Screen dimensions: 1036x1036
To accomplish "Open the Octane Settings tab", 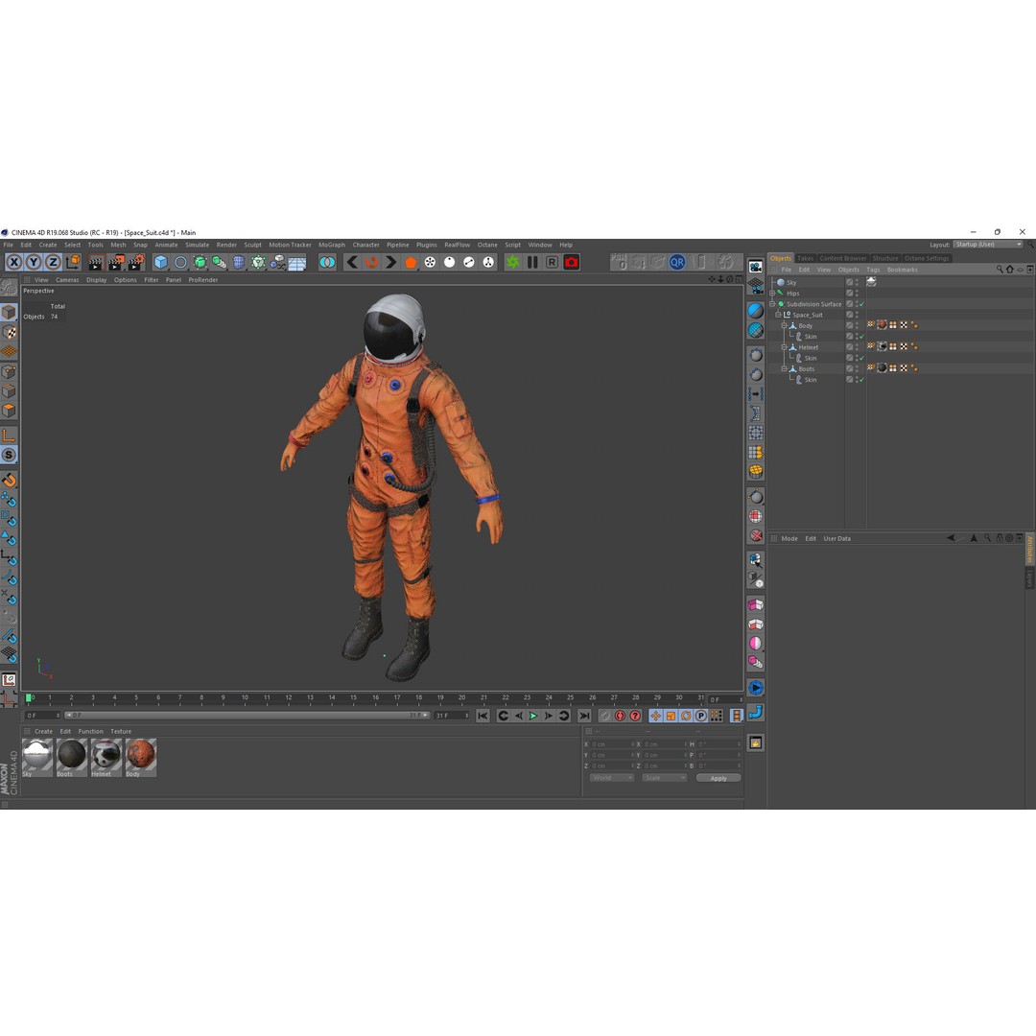I will point(927,258).
